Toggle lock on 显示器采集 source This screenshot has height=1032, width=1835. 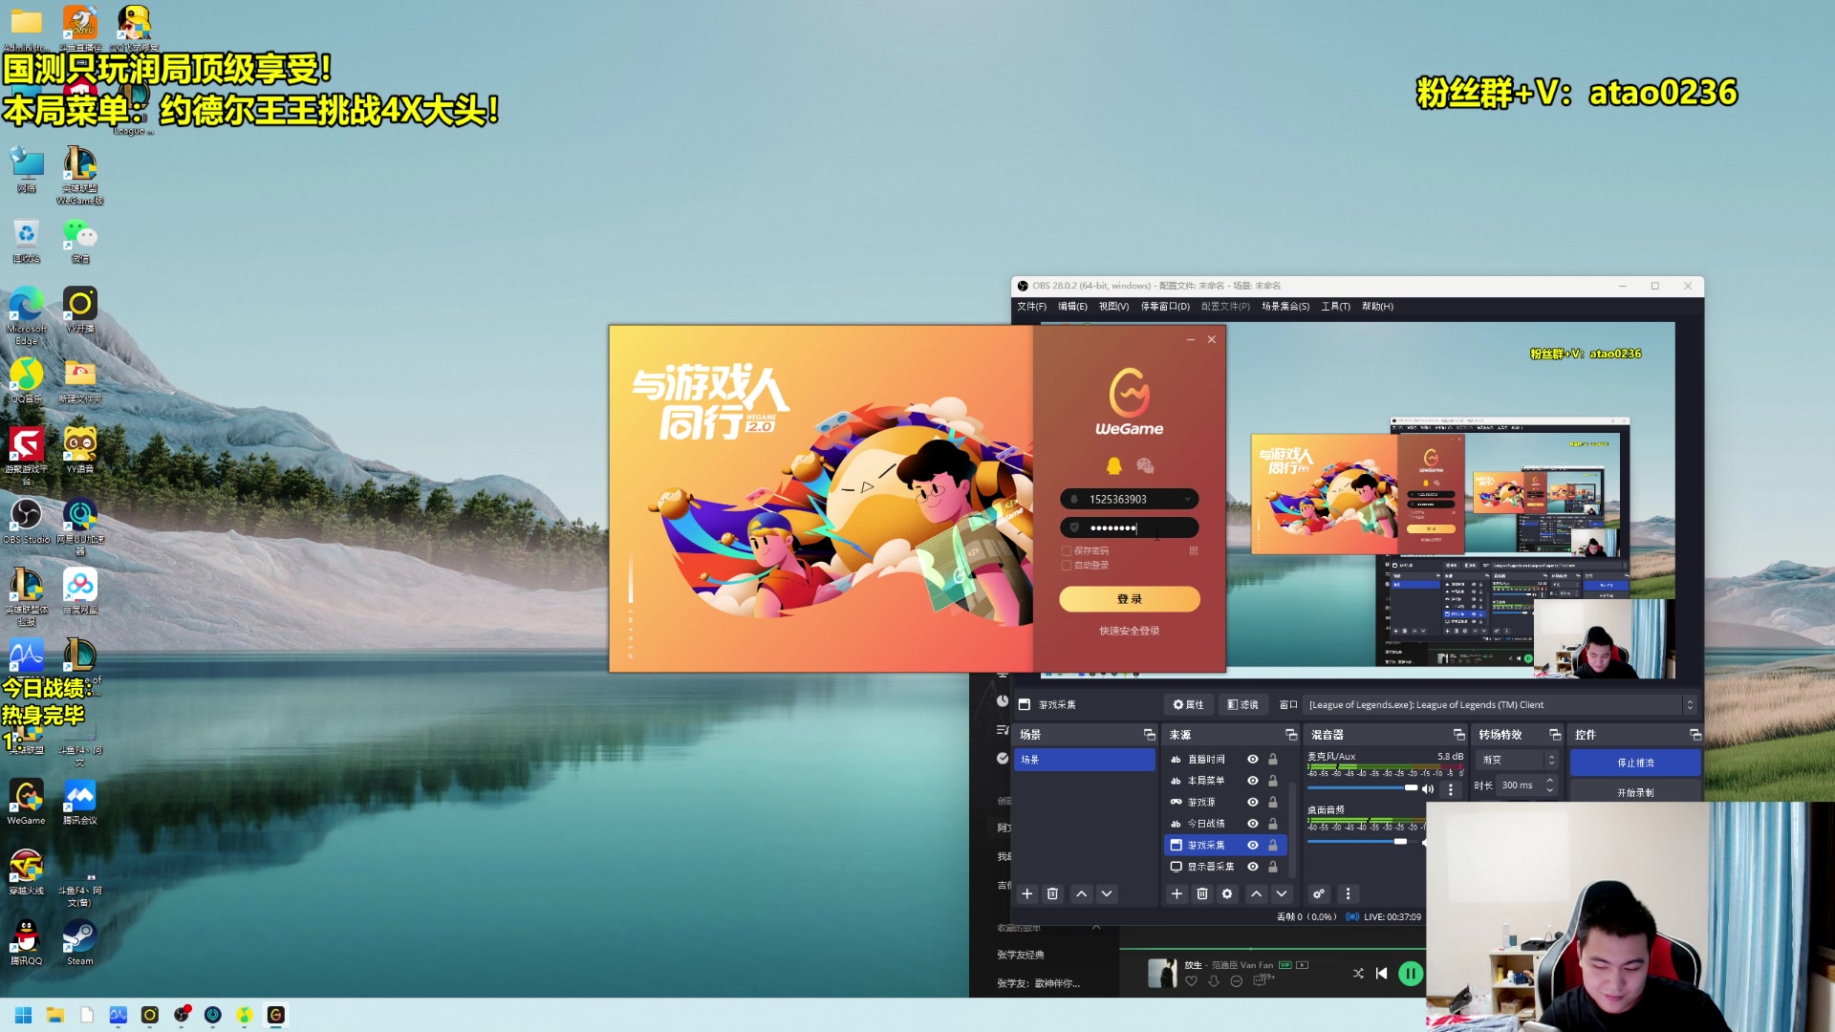pos(1273,868)
